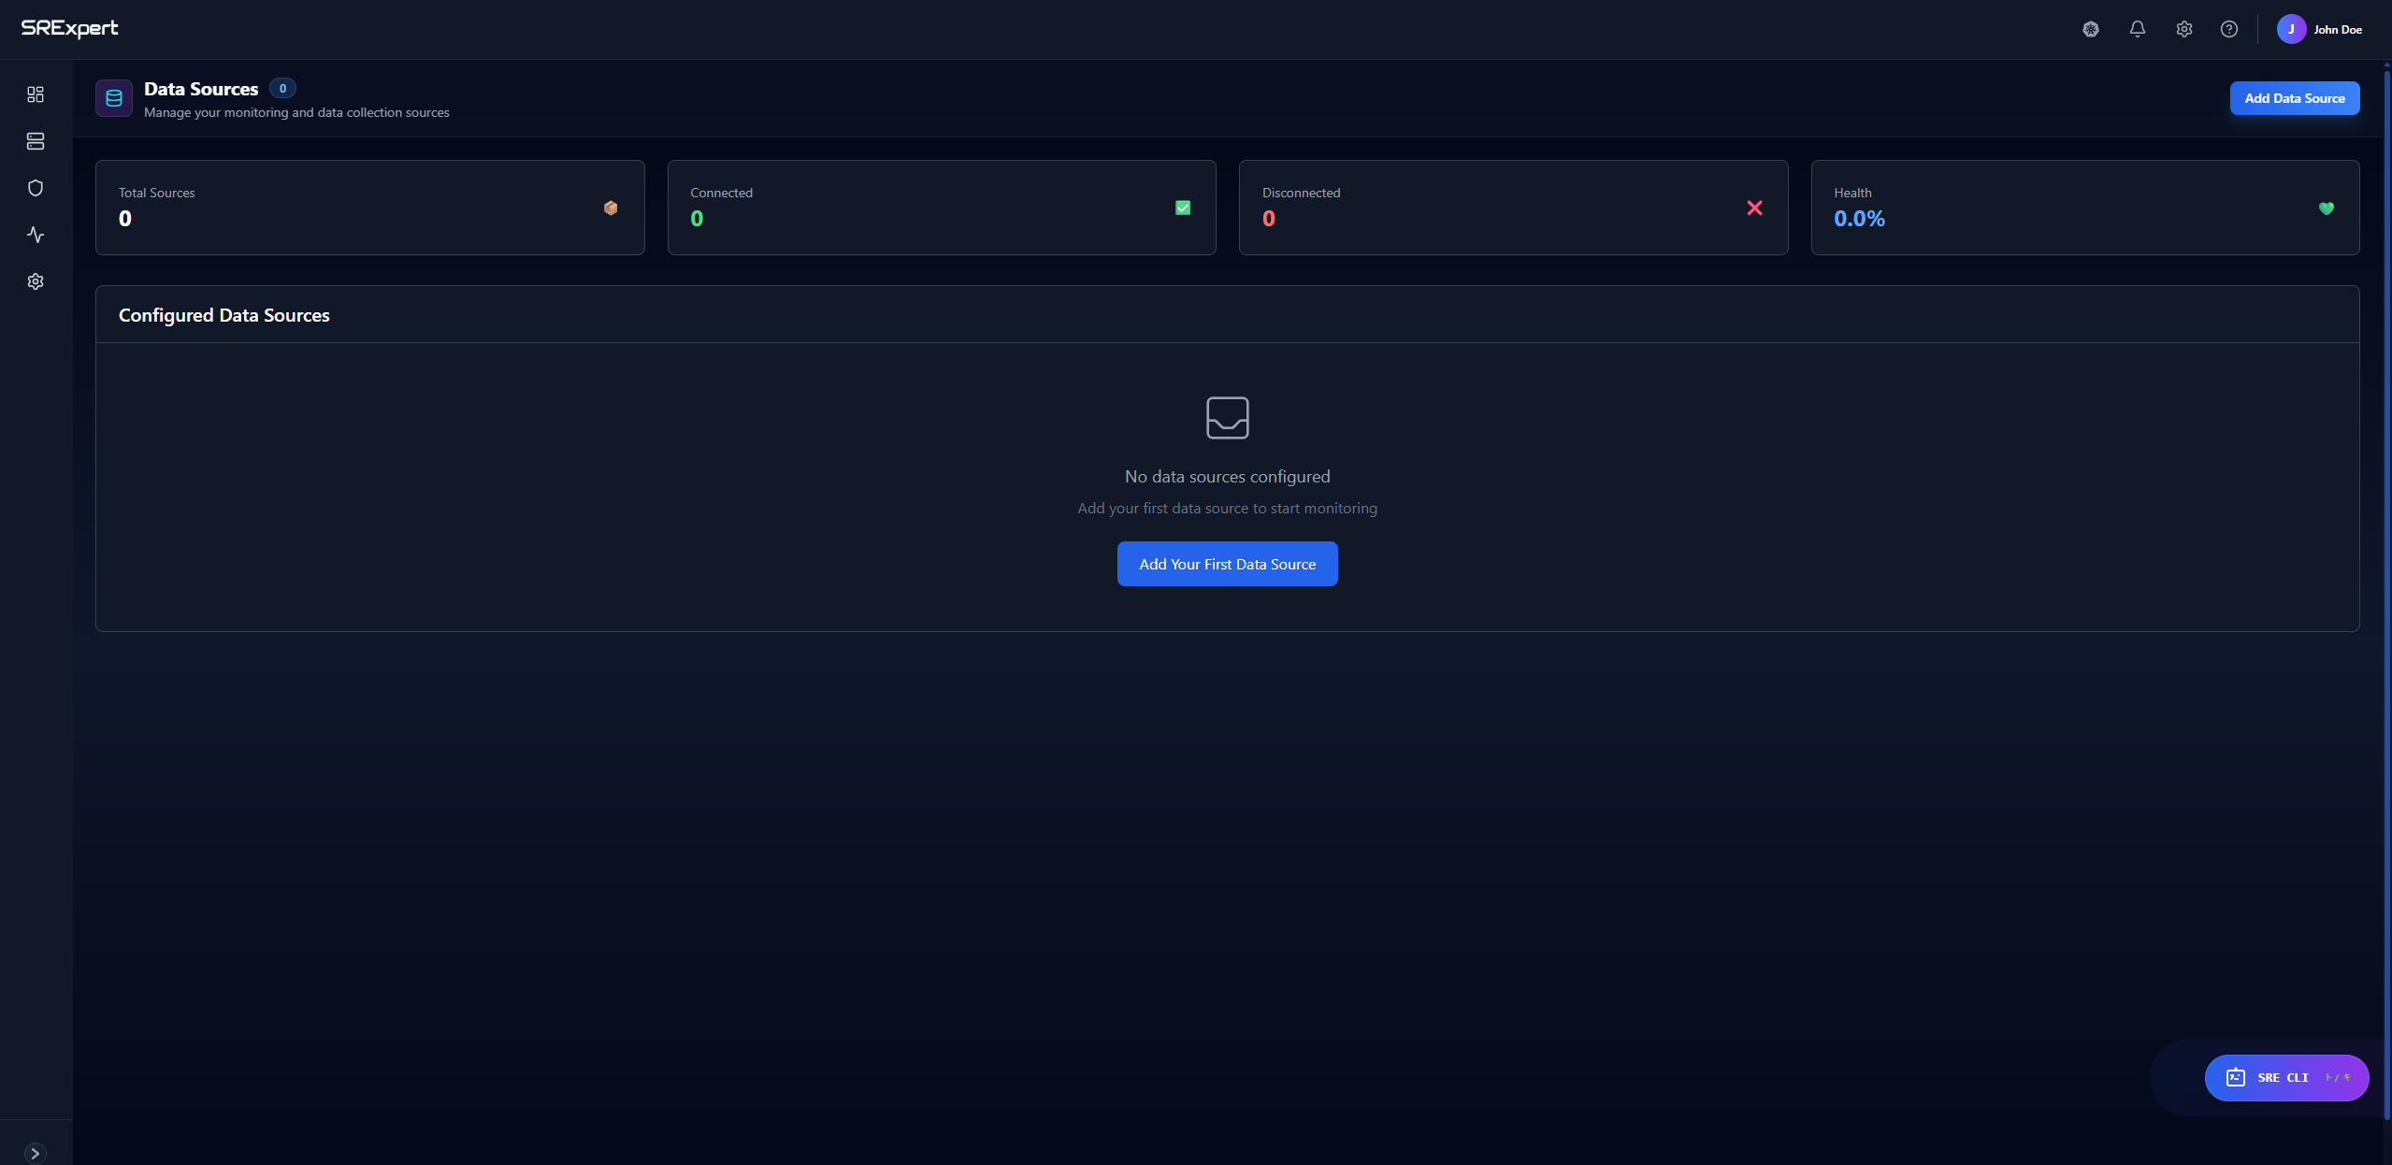Image resolution: width=2392 pixels, height=1165 pixels.
Task: Click Add Your First Data Source
Action: (1227, 563)
